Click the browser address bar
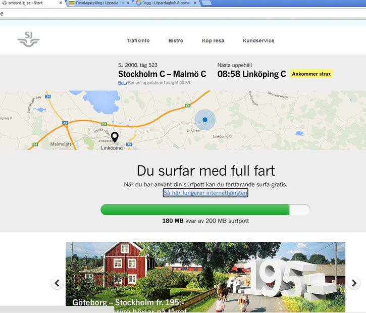Image resolution: width=366 pixels, height=313 pixels. point(183,13)
